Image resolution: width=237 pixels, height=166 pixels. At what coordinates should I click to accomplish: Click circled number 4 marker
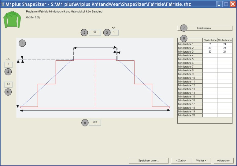click(x=8, y=72)
